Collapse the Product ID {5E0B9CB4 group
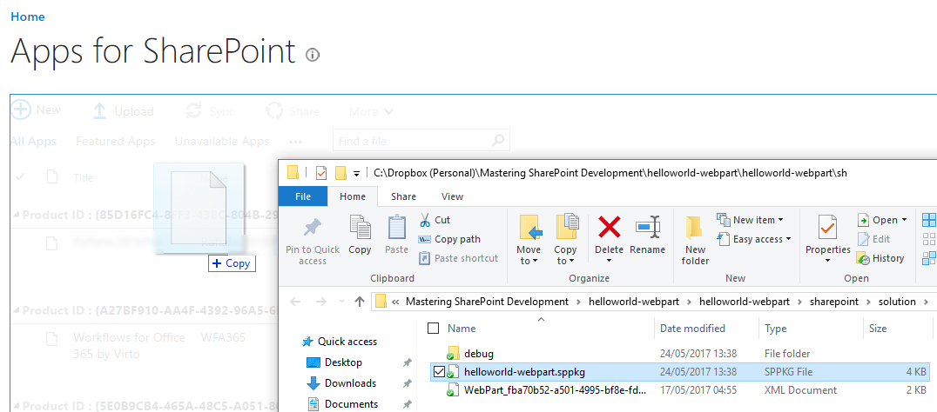 tap(17, 406)
